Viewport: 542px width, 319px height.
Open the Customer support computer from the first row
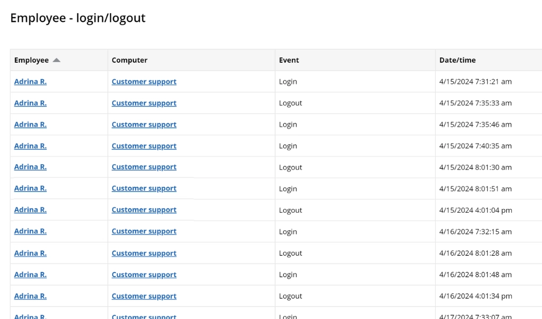click(x=143, y=81)
